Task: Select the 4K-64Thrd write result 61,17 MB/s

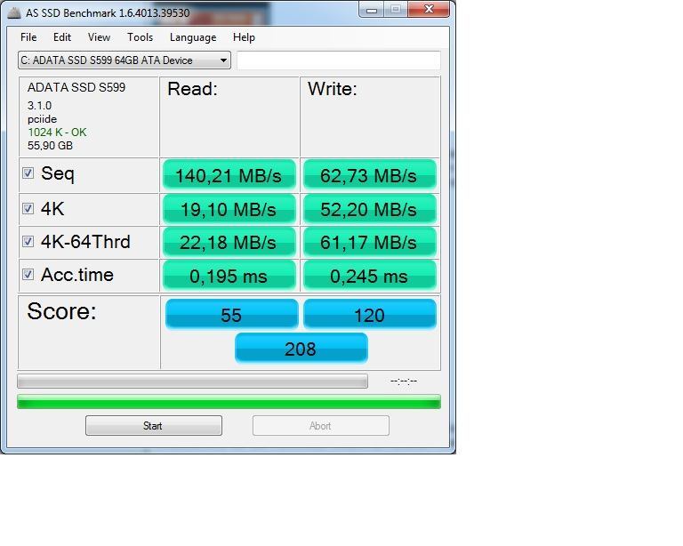Action: [x=369, y=242]
